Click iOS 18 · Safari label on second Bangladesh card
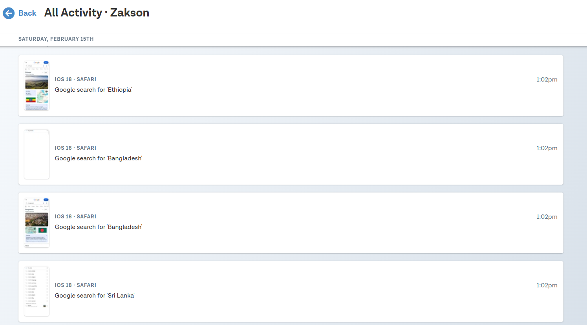 [x=75, y=216]
